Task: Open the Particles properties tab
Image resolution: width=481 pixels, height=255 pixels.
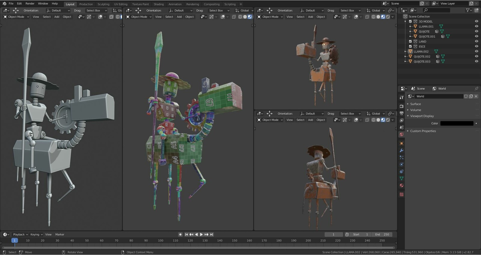Action: click(401, 157)
